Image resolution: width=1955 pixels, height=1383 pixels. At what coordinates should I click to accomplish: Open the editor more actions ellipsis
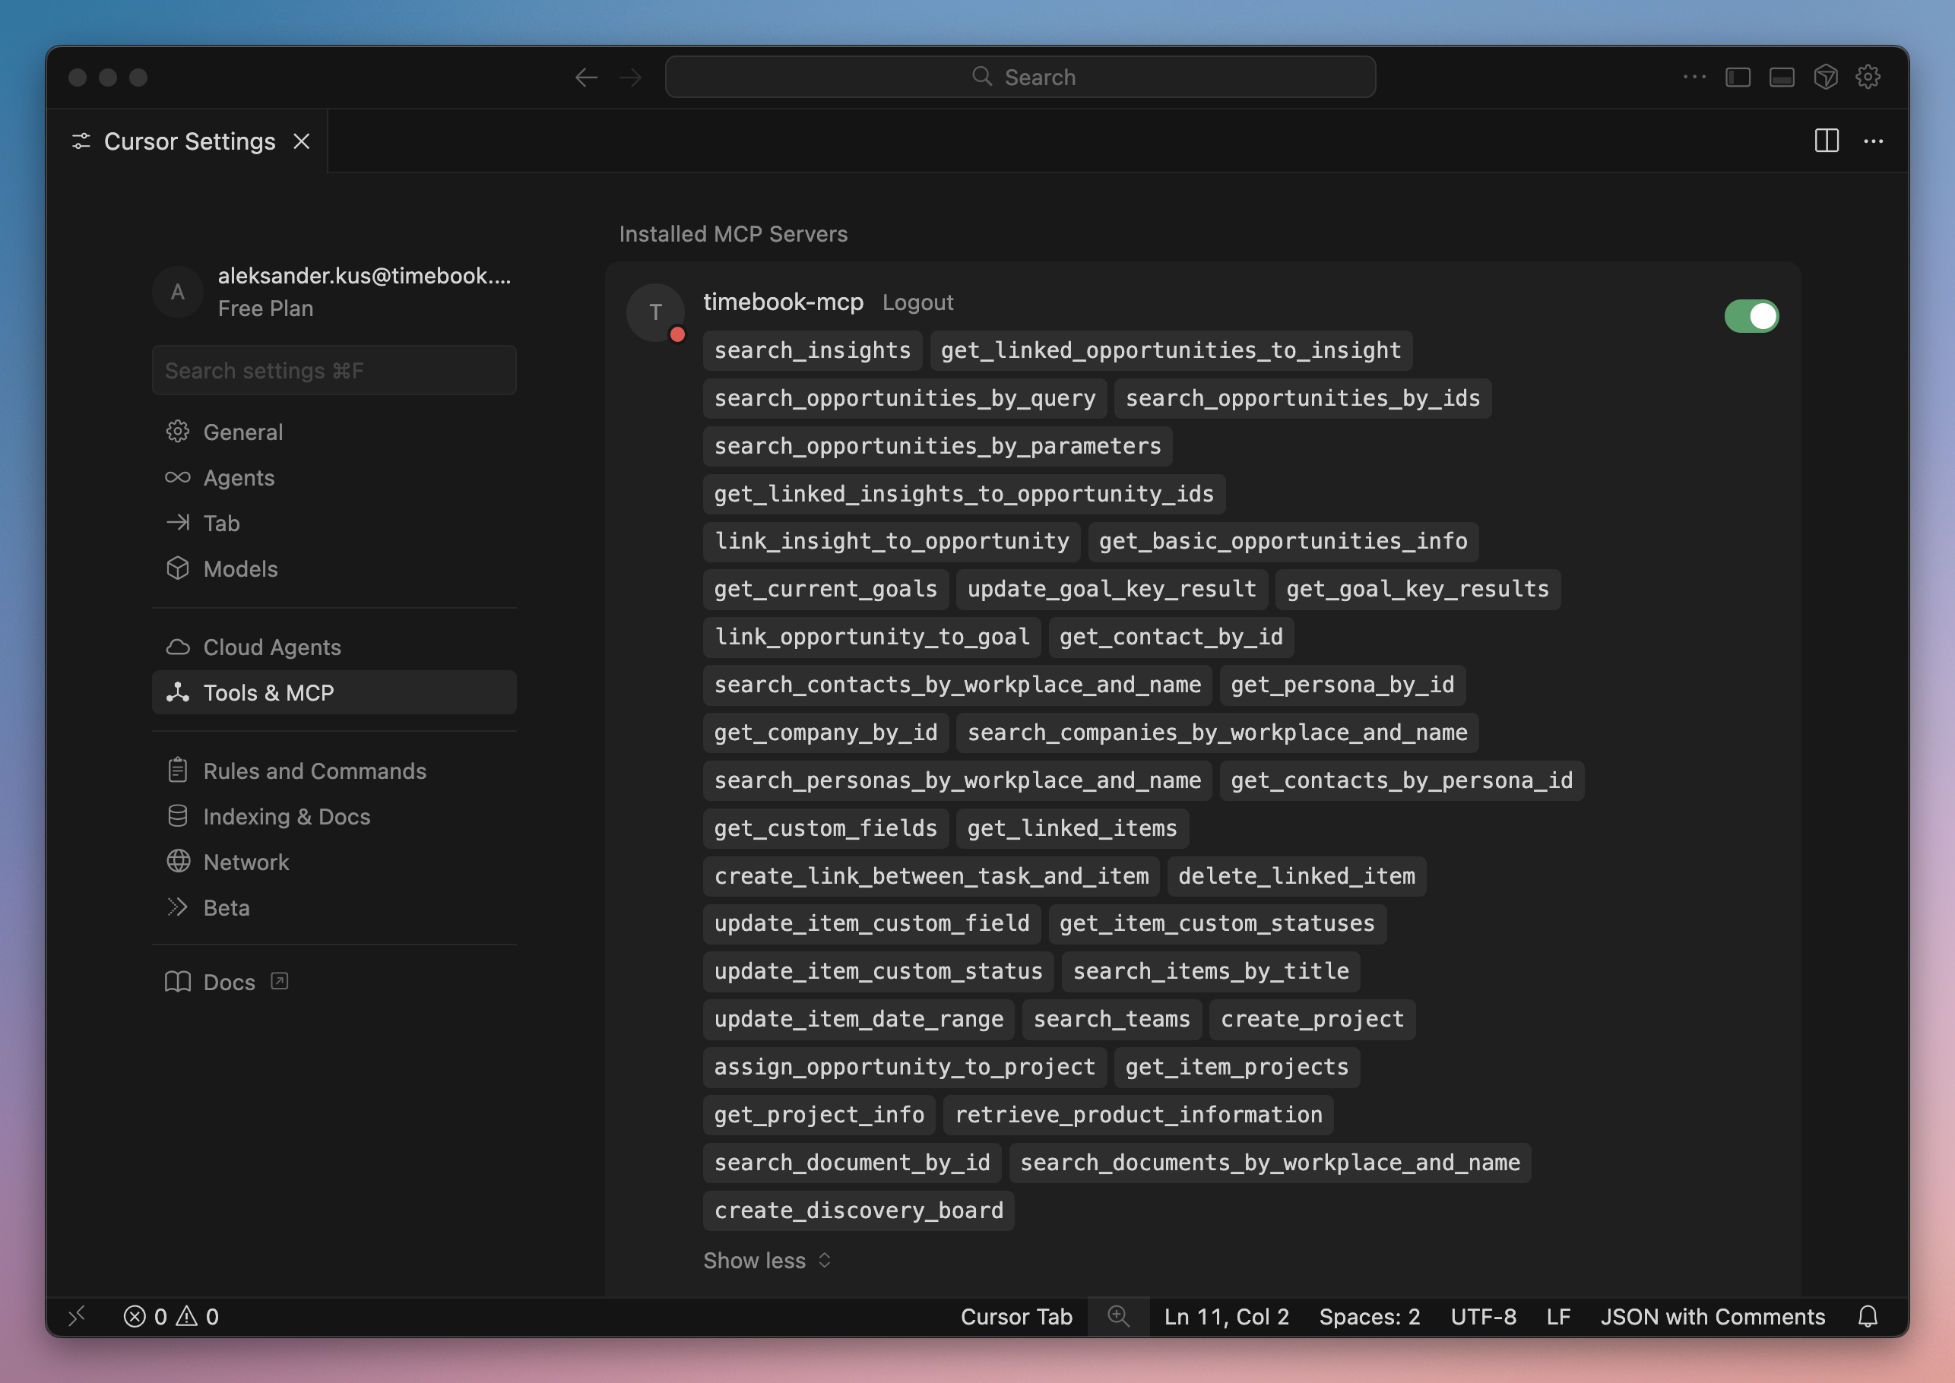(1873, 141)
